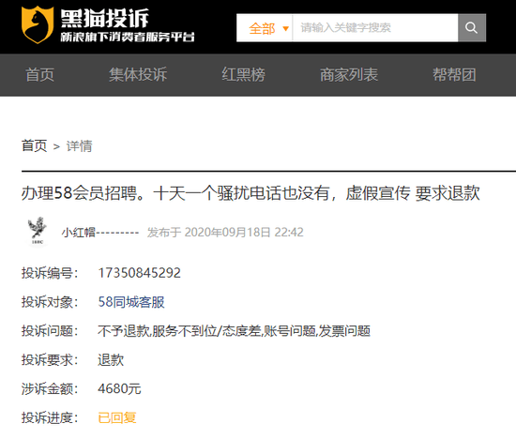Open the 集体投诉 menu item
This screenshot has height=439, width=516.
(x=138, y=75)
